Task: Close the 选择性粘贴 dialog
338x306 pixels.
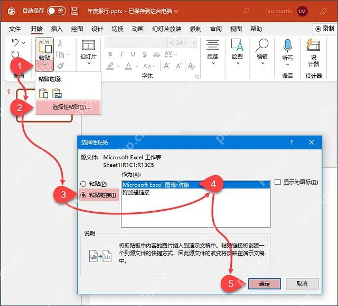Action: 311,142
